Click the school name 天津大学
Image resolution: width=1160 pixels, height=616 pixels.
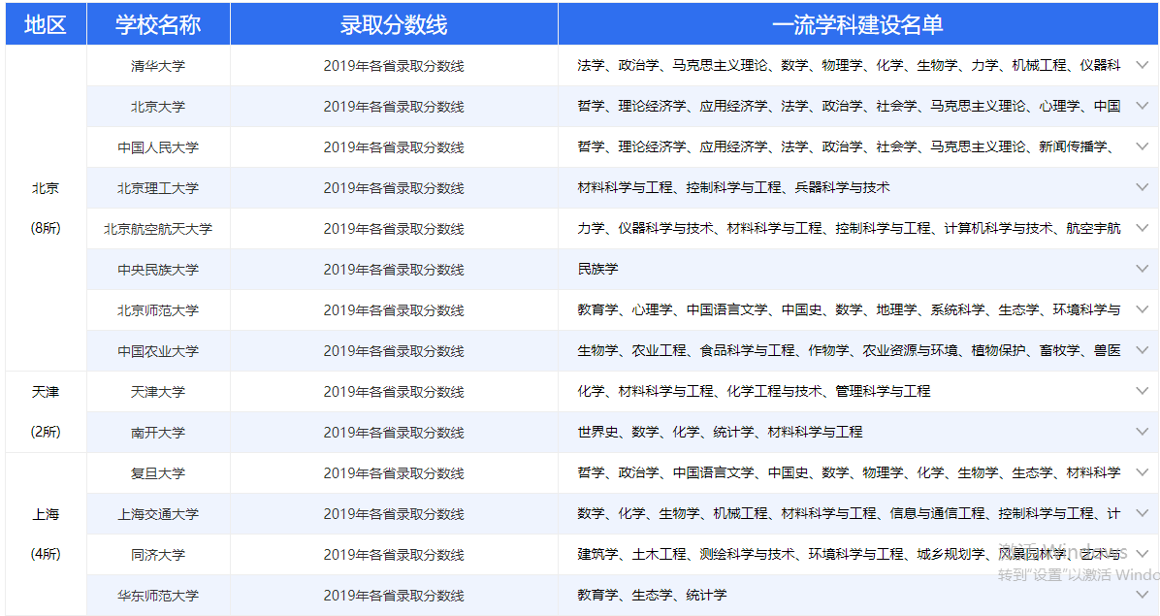click(157, 391)
